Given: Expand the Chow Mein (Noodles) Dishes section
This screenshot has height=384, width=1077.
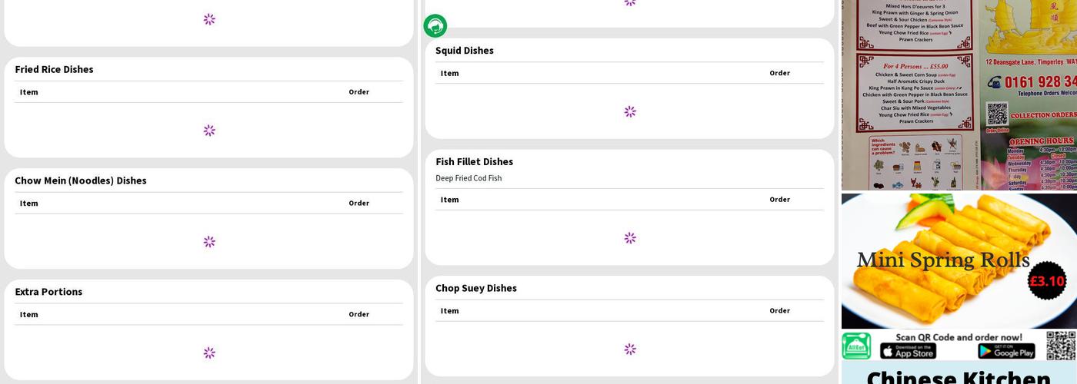Looking at the screenshot, I should tap(81, 180).
